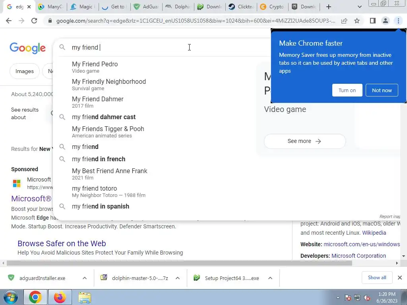
Task: Open Browse Safer on the Web link
Action: click(x=62, y=243)
